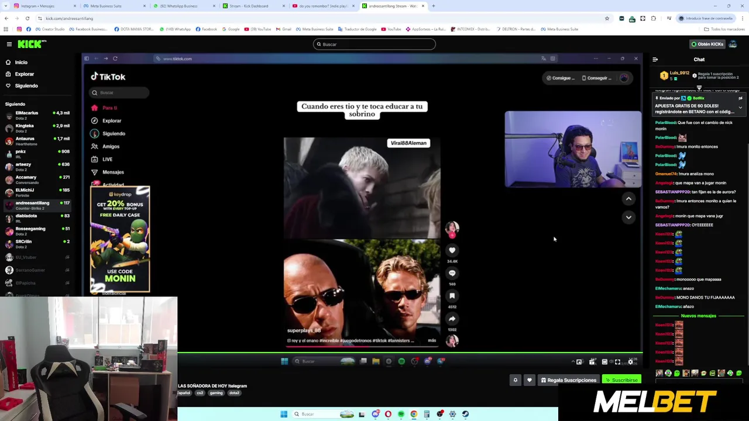
Task: Open Inicio in the Kick sidebar
Action: point(21,63)
